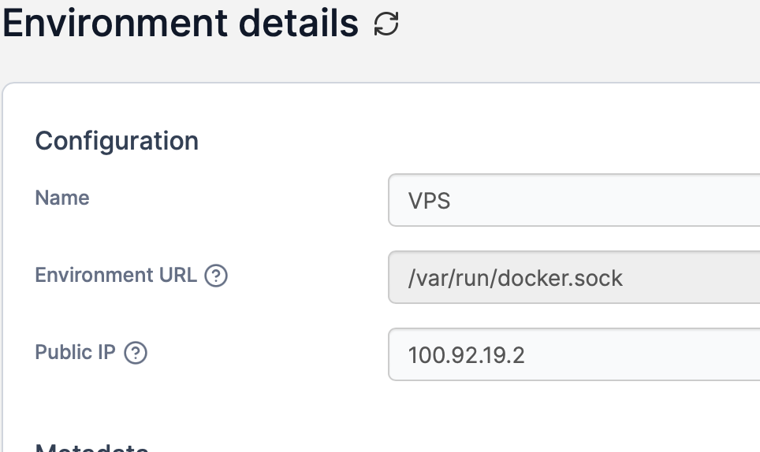Click the partially visible Metadata heading

(x=91, y=447)
